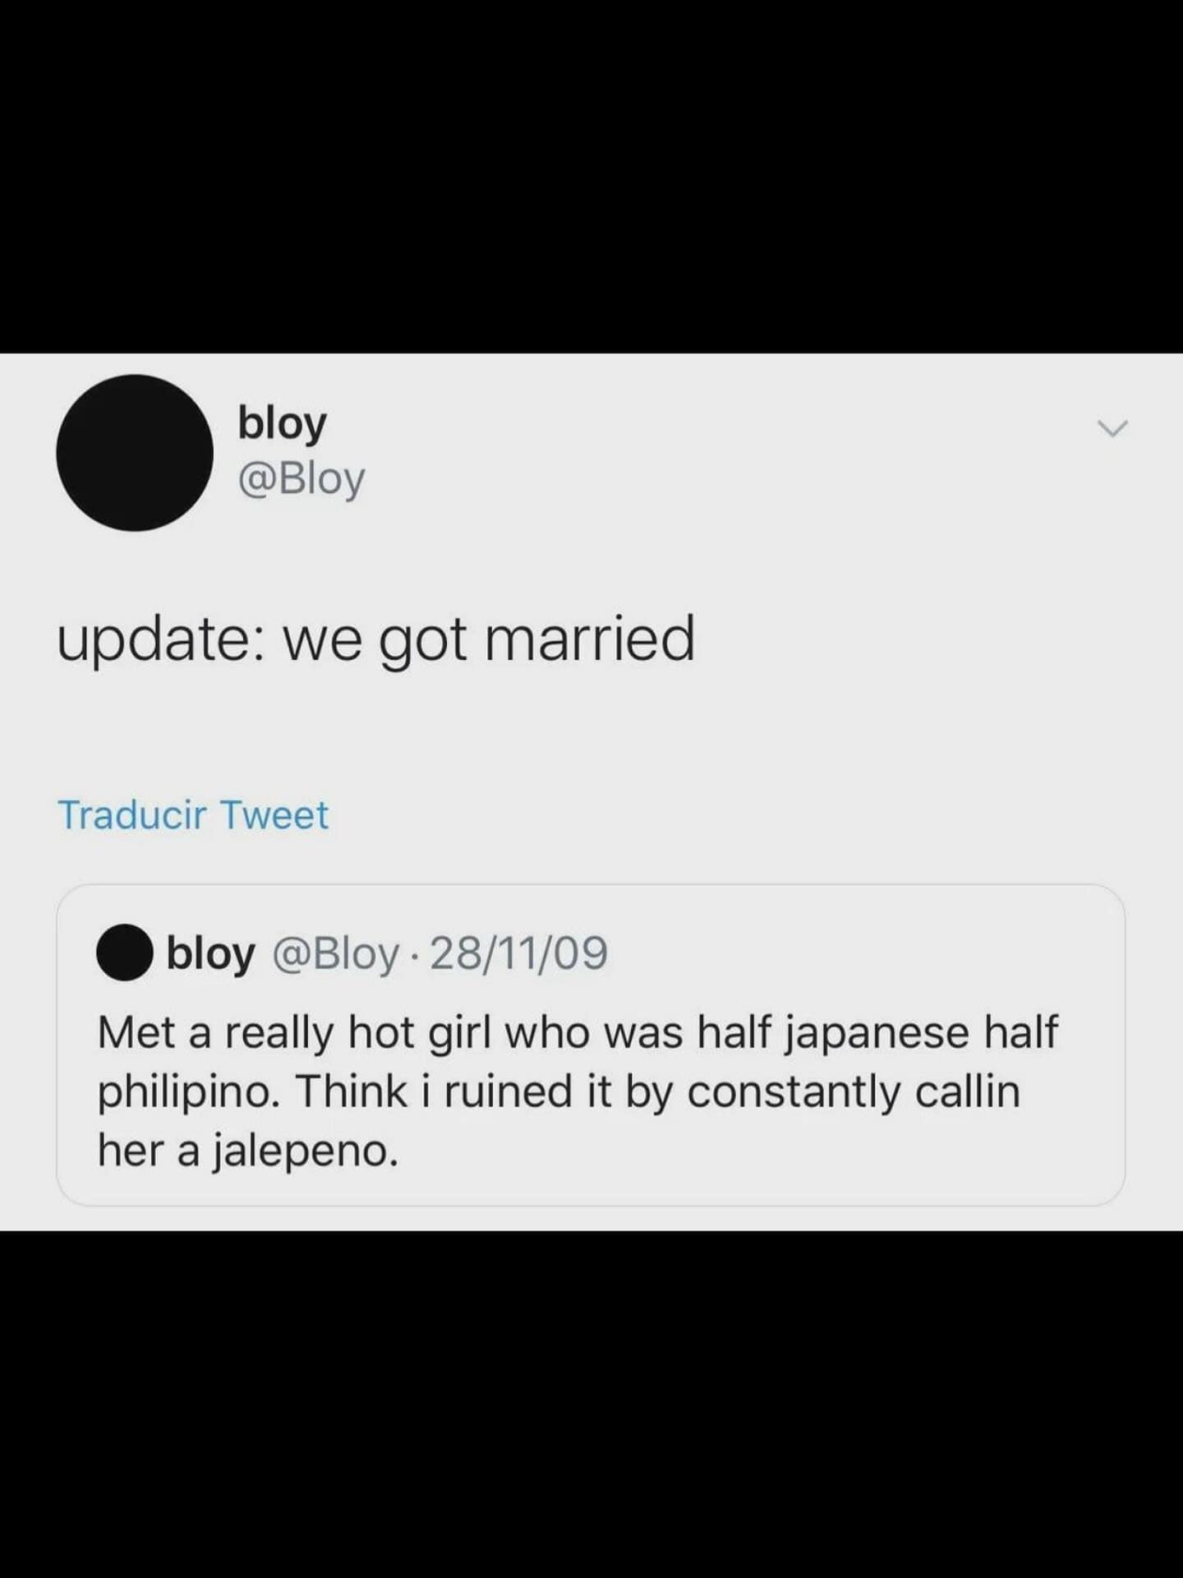The height and width of the screenshot is (1578, 1183).
Task: Visit the @Bloy handle under the main display name
Action: point(301,479)
